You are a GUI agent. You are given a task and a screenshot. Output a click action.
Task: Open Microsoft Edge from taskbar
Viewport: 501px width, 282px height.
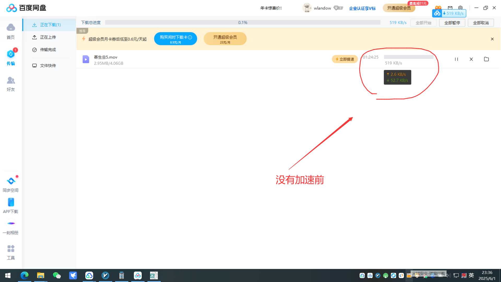25,275
